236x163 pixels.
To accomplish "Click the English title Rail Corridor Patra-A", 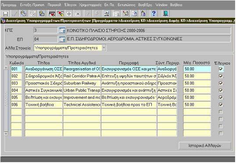I will pos(82,76).
